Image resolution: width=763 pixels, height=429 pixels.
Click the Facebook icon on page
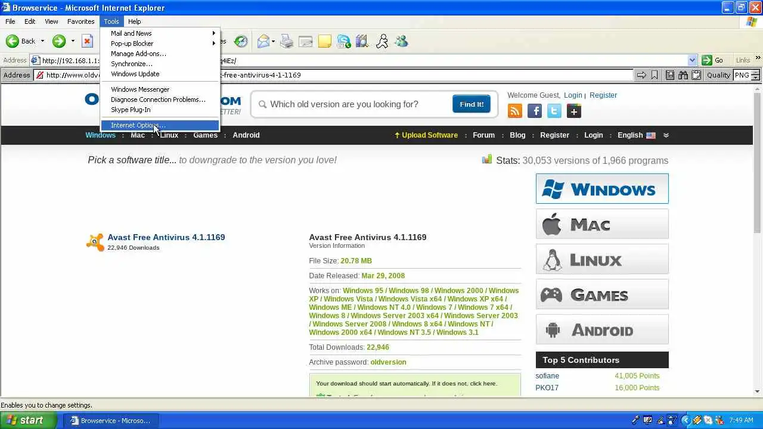coord(535,111)
